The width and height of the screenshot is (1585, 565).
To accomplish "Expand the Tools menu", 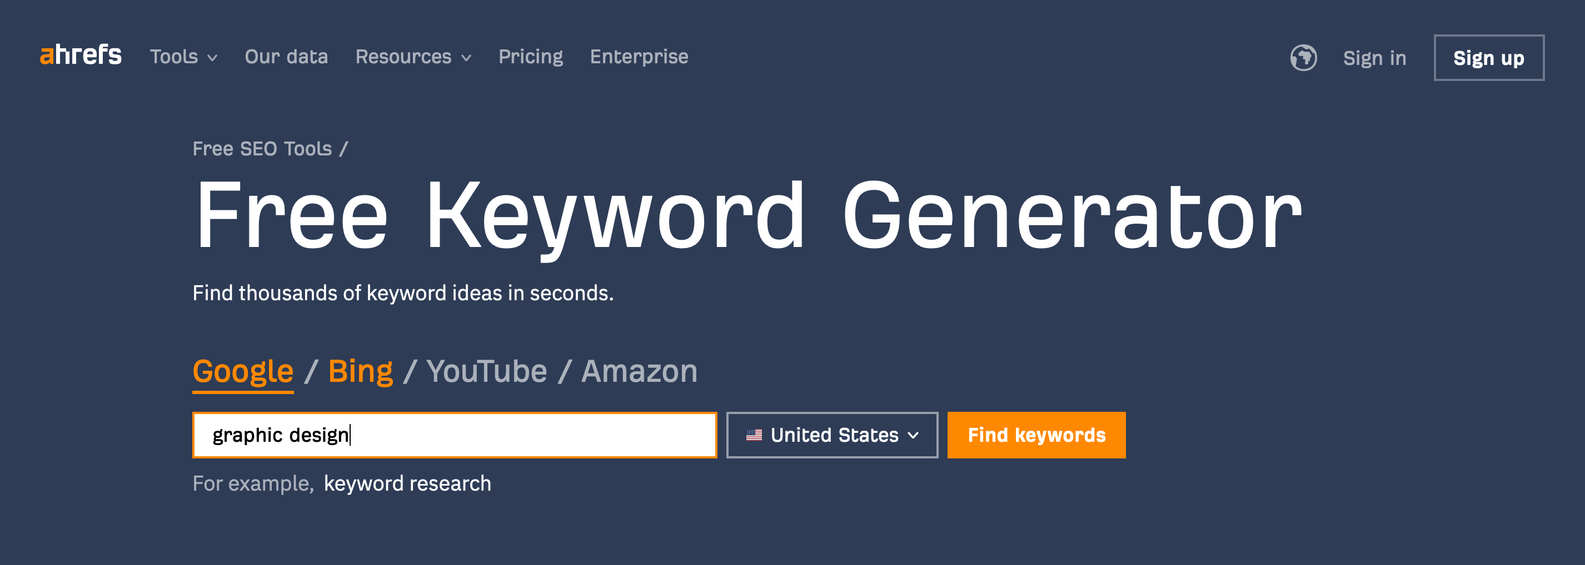I will [183, 57].
